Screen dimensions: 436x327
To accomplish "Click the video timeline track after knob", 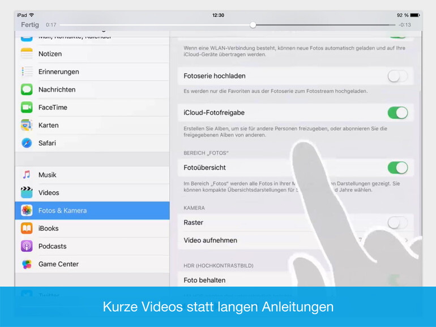I will pyautogui.click(x=326, y=25).
